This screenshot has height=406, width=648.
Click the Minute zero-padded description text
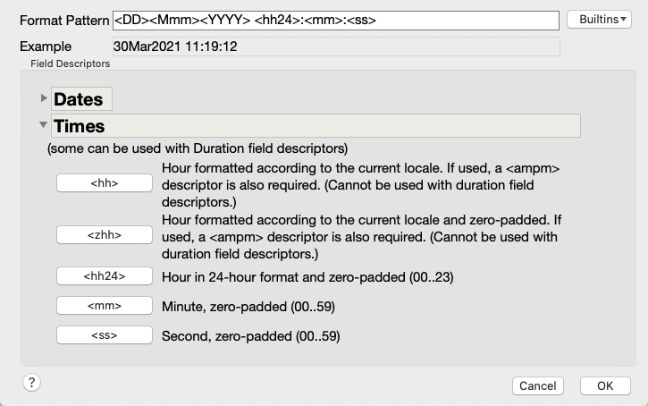pyautogui.click(x=248, y=307)
